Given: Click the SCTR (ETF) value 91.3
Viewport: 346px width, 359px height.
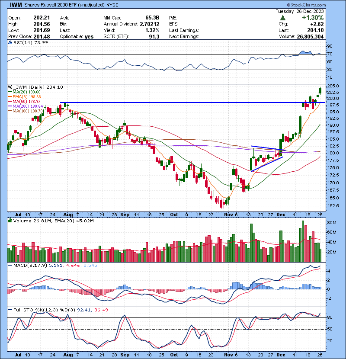Looking at the screenshot, I should point(154,37).
